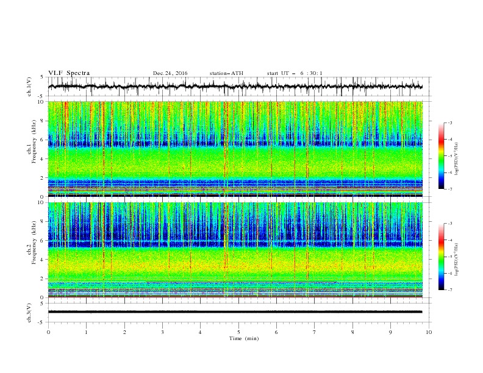
Task: Click the "8" minute time axis tick label
Action: tap(352, 332)
